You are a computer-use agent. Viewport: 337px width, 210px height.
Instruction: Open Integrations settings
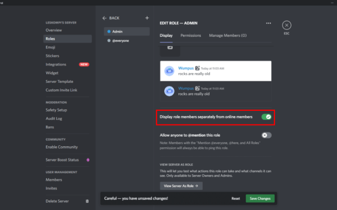click(56, 65)
